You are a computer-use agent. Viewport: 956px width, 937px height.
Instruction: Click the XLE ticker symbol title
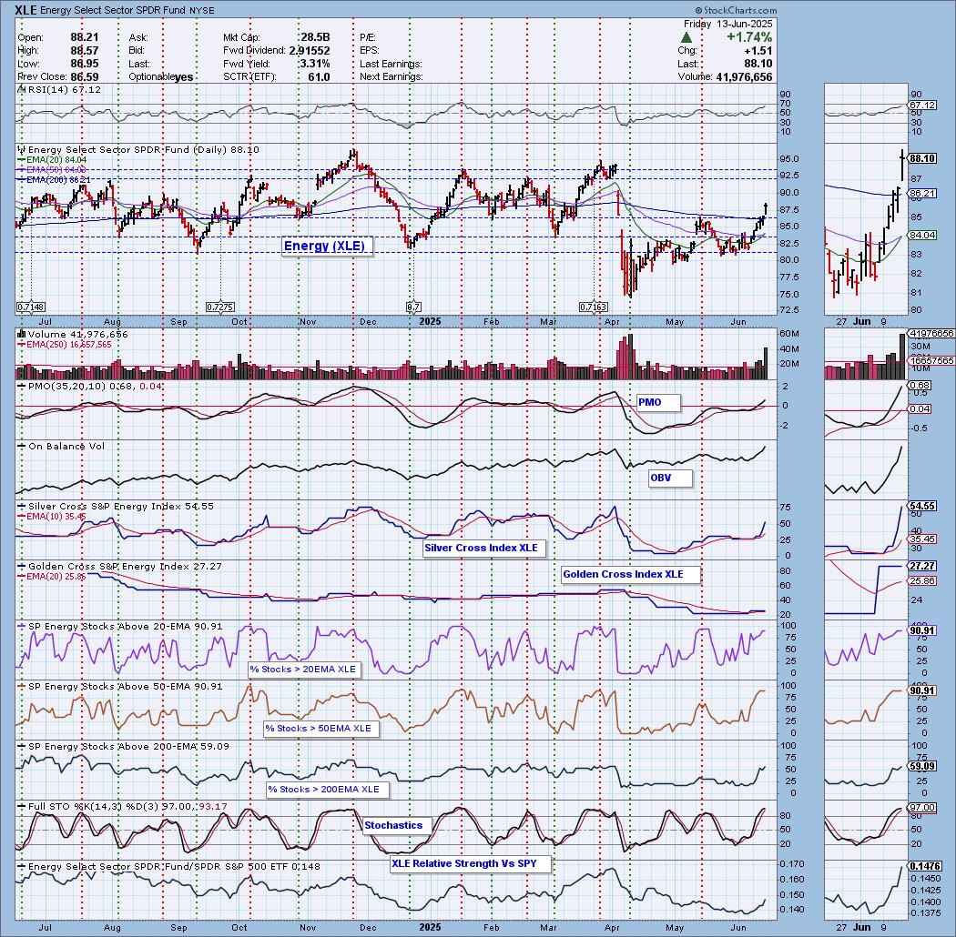click(26, 10)
